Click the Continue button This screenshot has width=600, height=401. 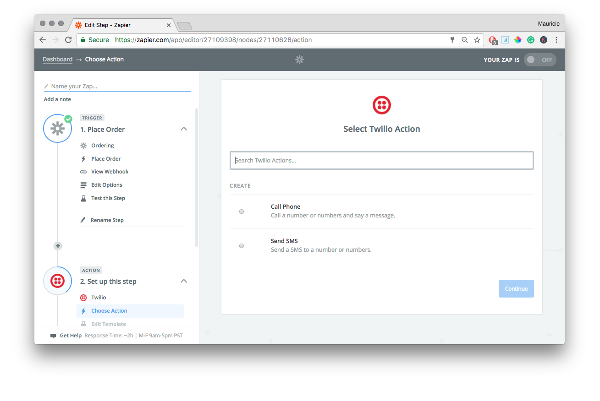(516, 289)
